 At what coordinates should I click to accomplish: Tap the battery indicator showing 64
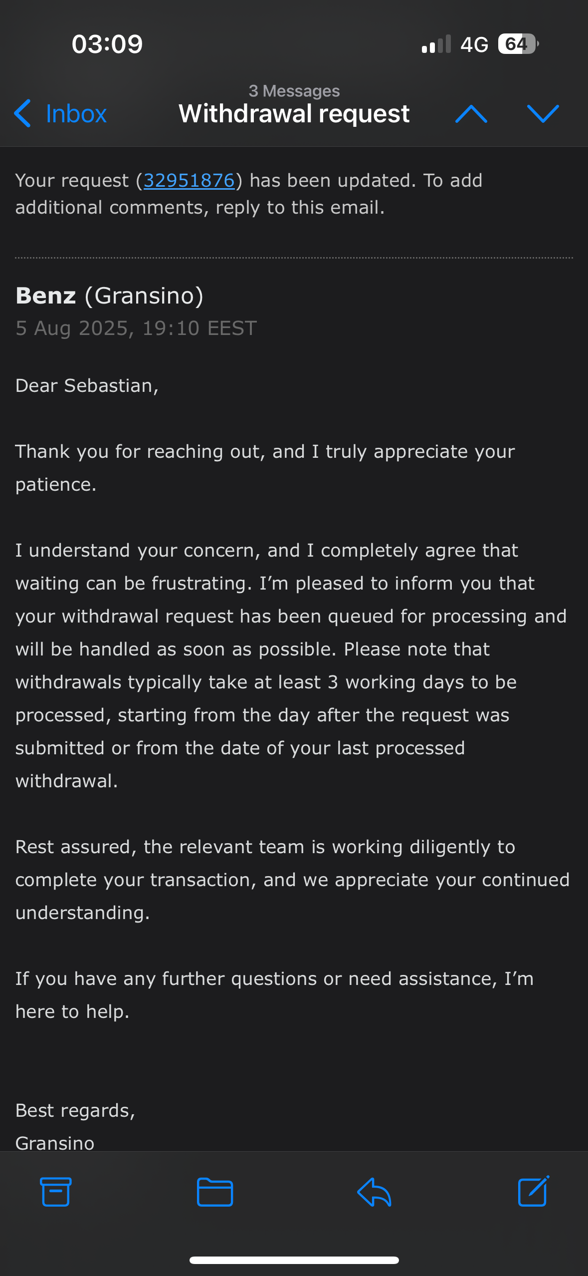(518, 44)
